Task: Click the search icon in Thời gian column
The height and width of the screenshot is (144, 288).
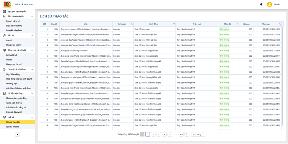Action: [x=280, y=24]
